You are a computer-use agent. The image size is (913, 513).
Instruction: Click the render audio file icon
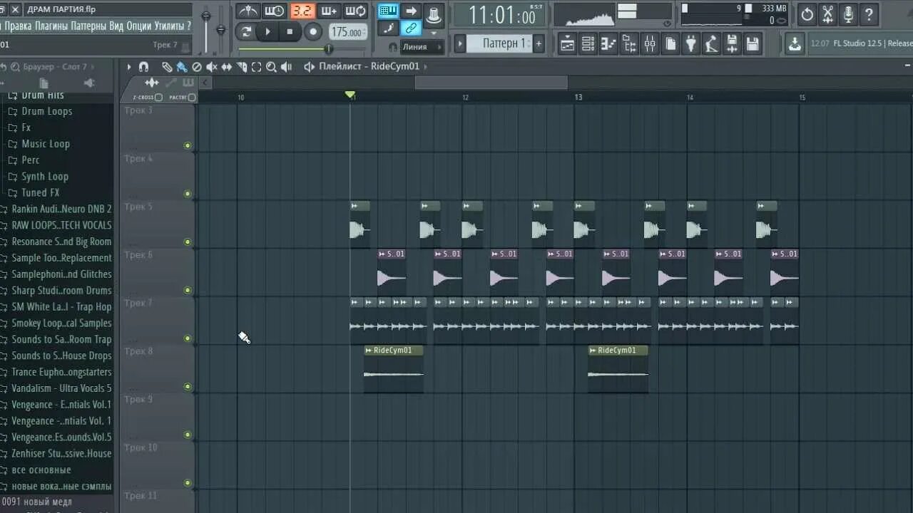pyautogui.click(x=733, y=43)
